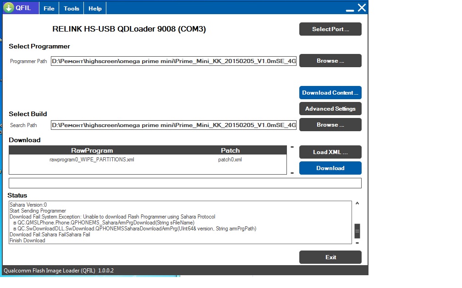Click the Patch column header
The height and width of the screenshot is (288, 462).
[x=230, y=150]
